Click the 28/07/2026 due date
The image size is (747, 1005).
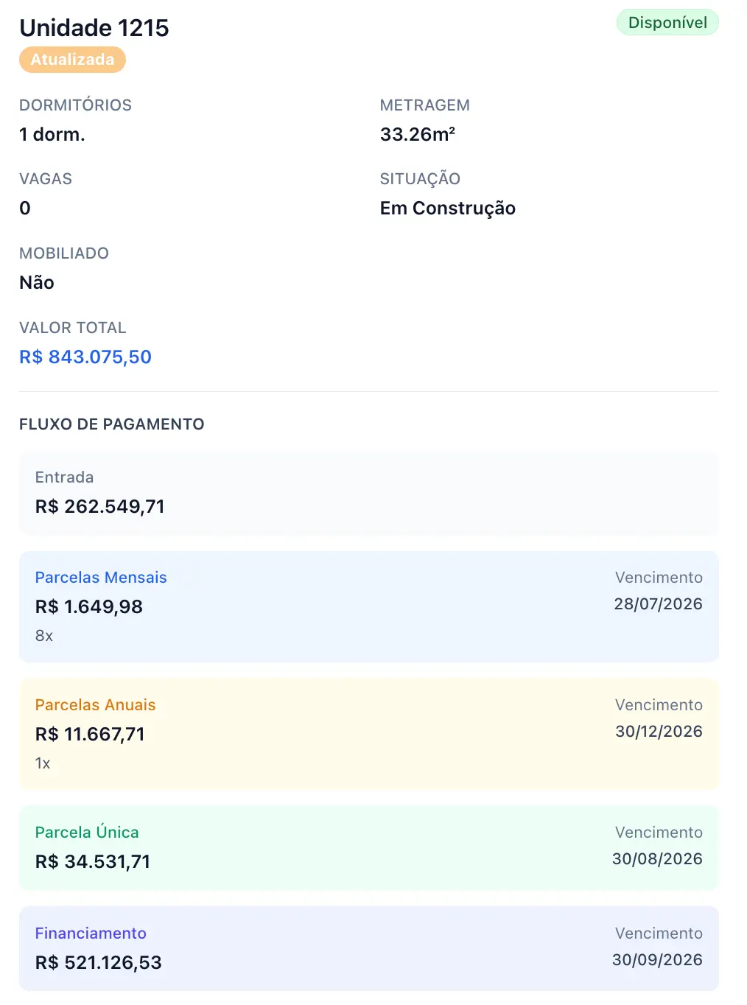659,604
